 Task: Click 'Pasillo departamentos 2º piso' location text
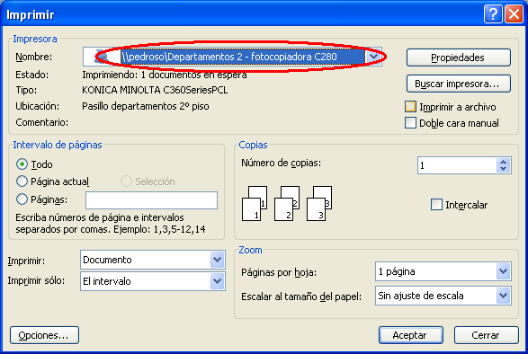tap(146, 106)
